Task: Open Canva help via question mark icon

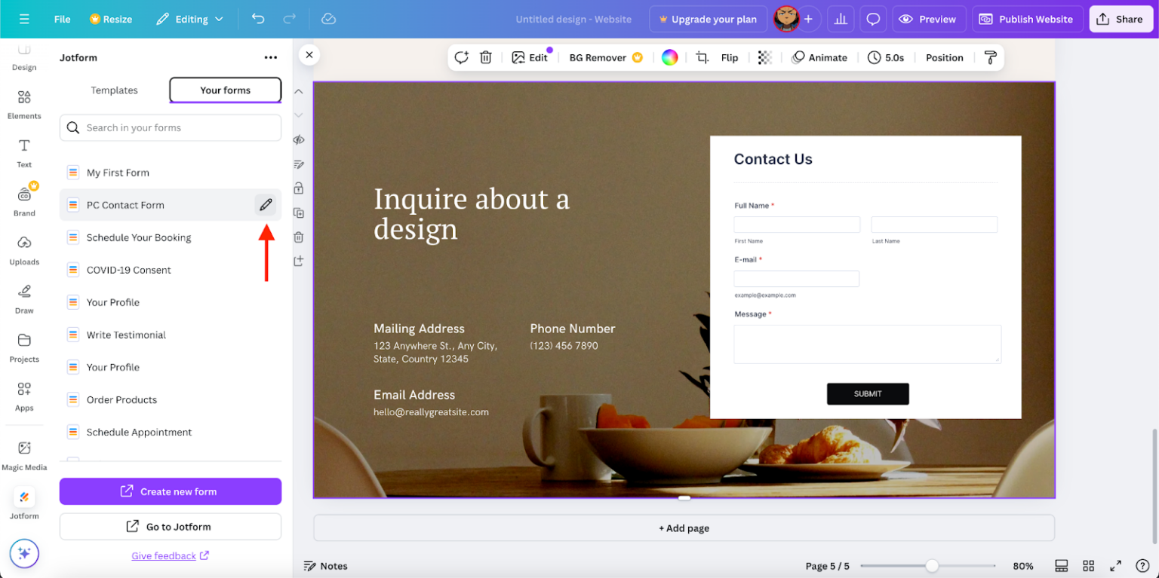Action: pyautogui.click(x=1142, y=565)
